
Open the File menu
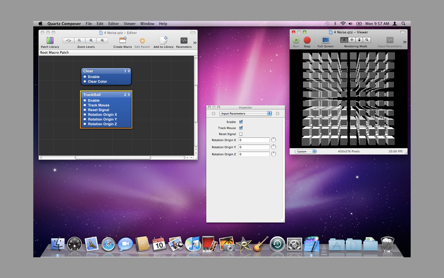[x=89, y=24]
